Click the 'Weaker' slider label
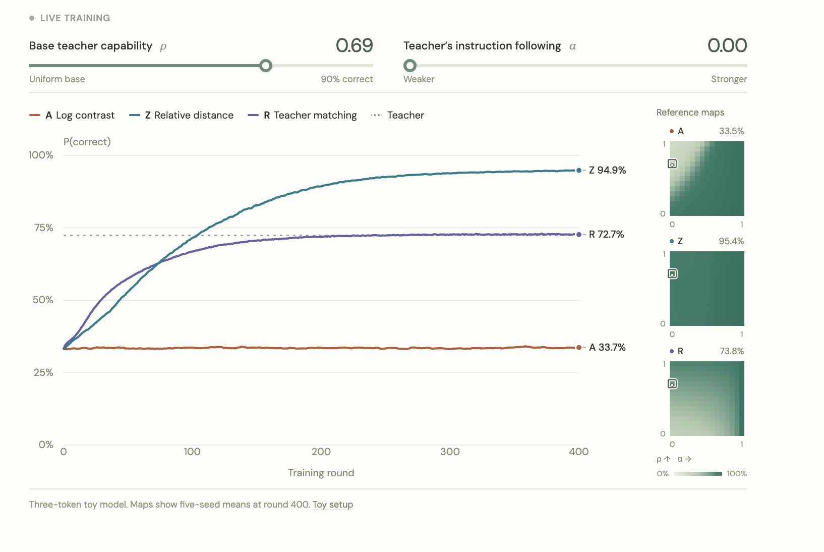The image size is (824, 552). [x=419, y=79]
